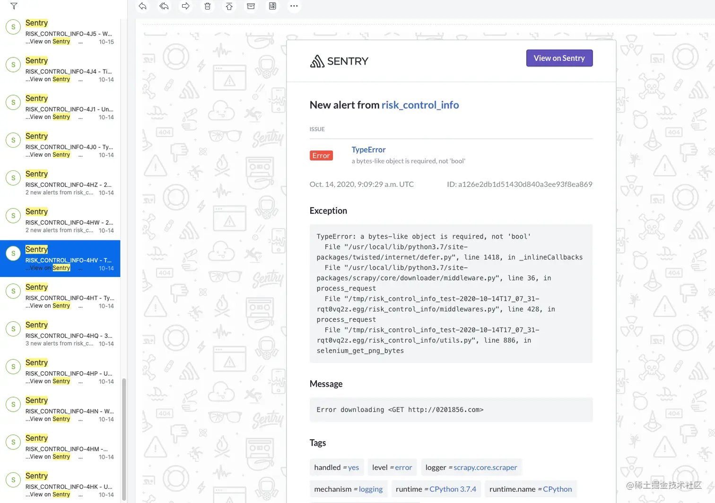Click the red Error level badge
This screenshot has width=715, height=503.
click(x=321, y=156)
